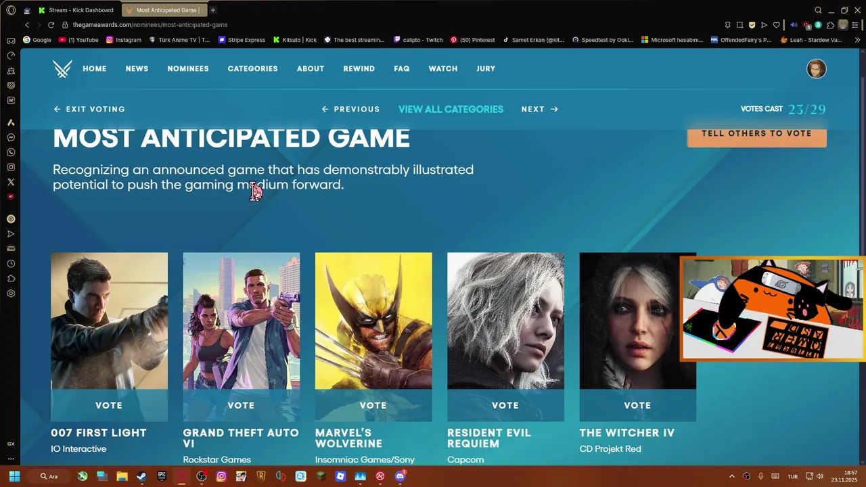
Task: Reload the page
Action: 51,25
